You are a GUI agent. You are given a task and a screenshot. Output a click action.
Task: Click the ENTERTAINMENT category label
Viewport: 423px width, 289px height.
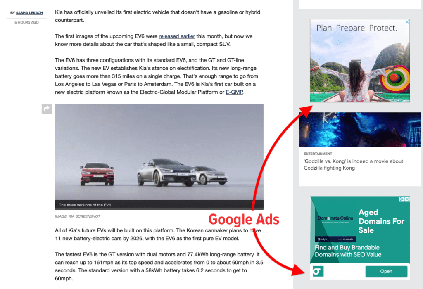tap(318, 154)
